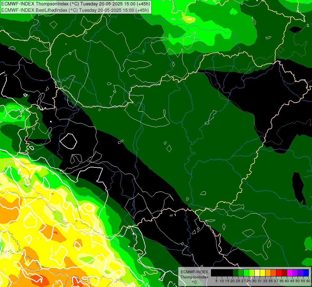Click the legend tick label 60
The image size is (312, 287).
click(308, 281)
